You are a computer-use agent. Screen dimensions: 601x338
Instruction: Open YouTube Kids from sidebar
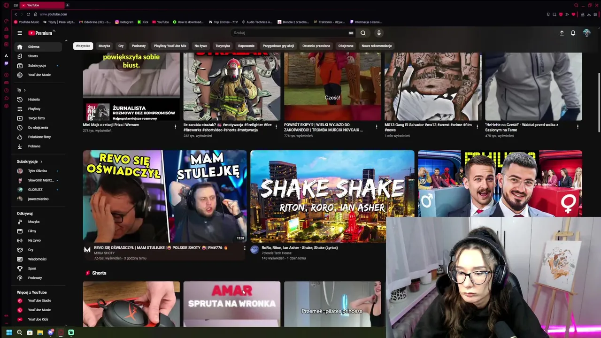pyautogui.click(x=39, y=319)
